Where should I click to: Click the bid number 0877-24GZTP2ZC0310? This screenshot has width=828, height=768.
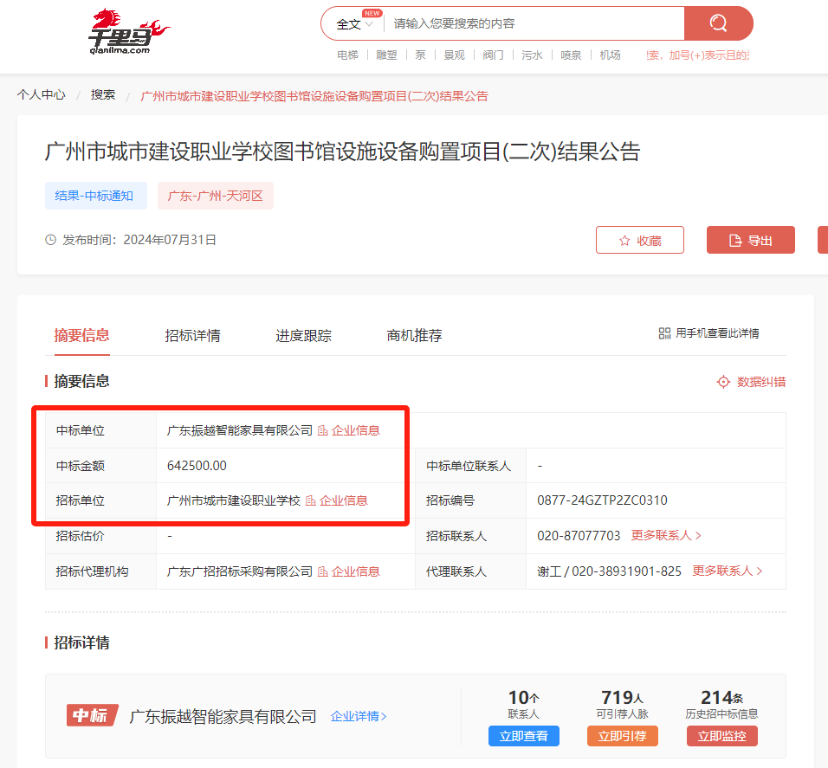pyautogui.click(x=603, y=500)
